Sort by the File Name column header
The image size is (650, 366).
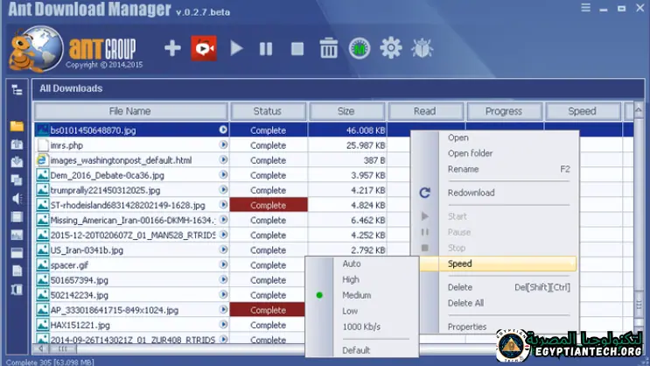[x=130, y=111]
